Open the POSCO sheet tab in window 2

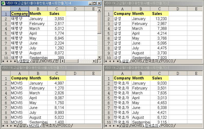[167, 61]
